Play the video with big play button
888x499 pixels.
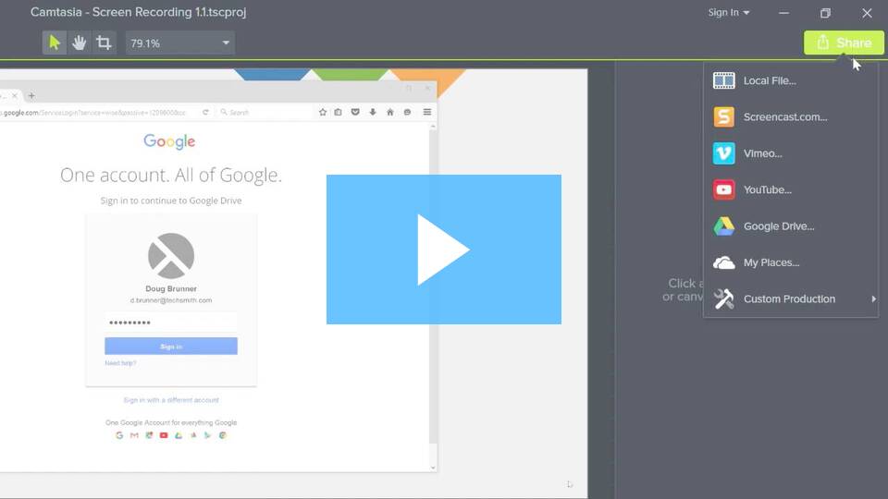[443, 249]
